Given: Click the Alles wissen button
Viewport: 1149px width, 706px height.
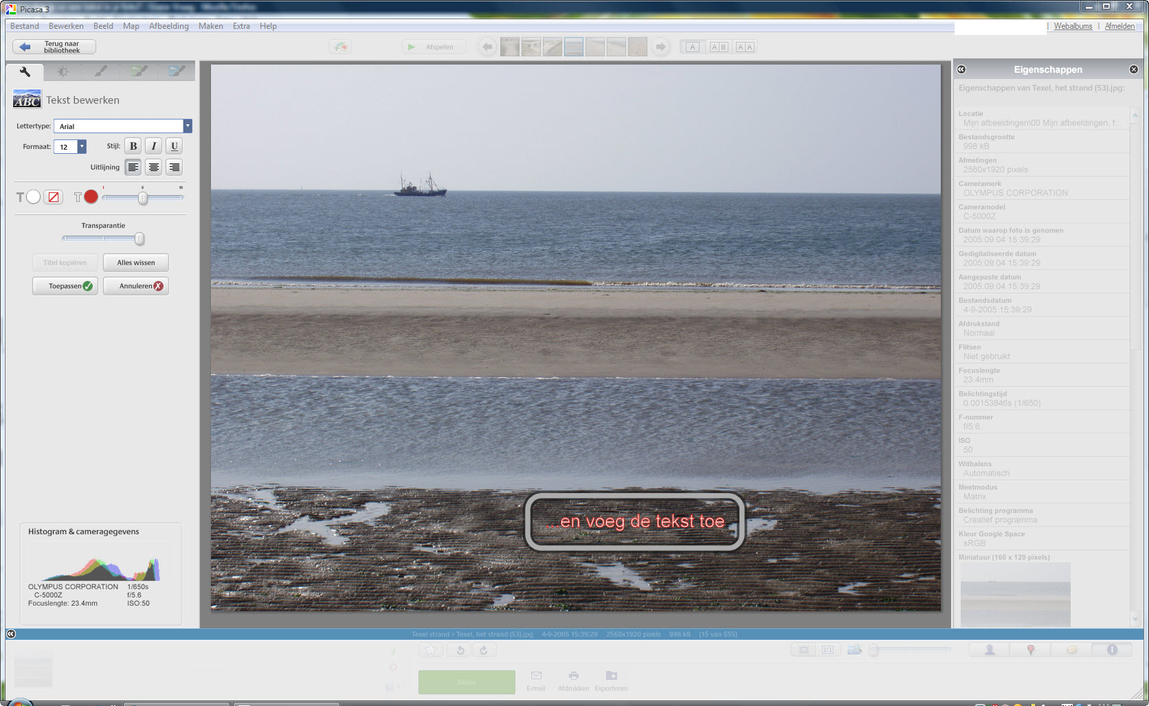Looking at the screenshot, I should point(136,262).
